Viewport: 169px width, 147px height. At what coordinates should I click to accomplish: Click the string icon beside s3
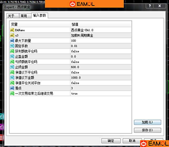(x=12, y=35)
